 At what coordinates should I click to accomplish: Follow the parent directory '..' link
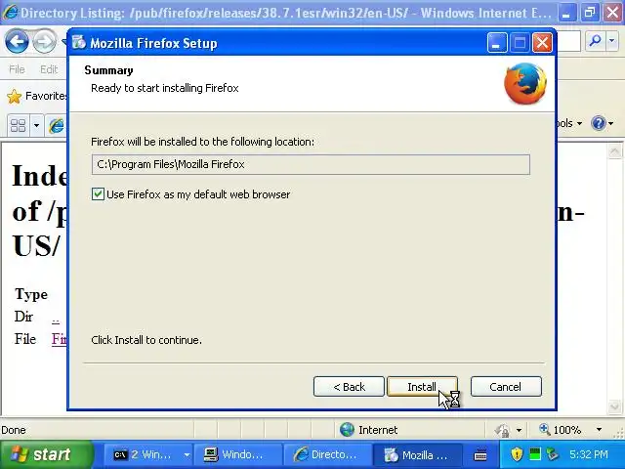pos(56,319)
